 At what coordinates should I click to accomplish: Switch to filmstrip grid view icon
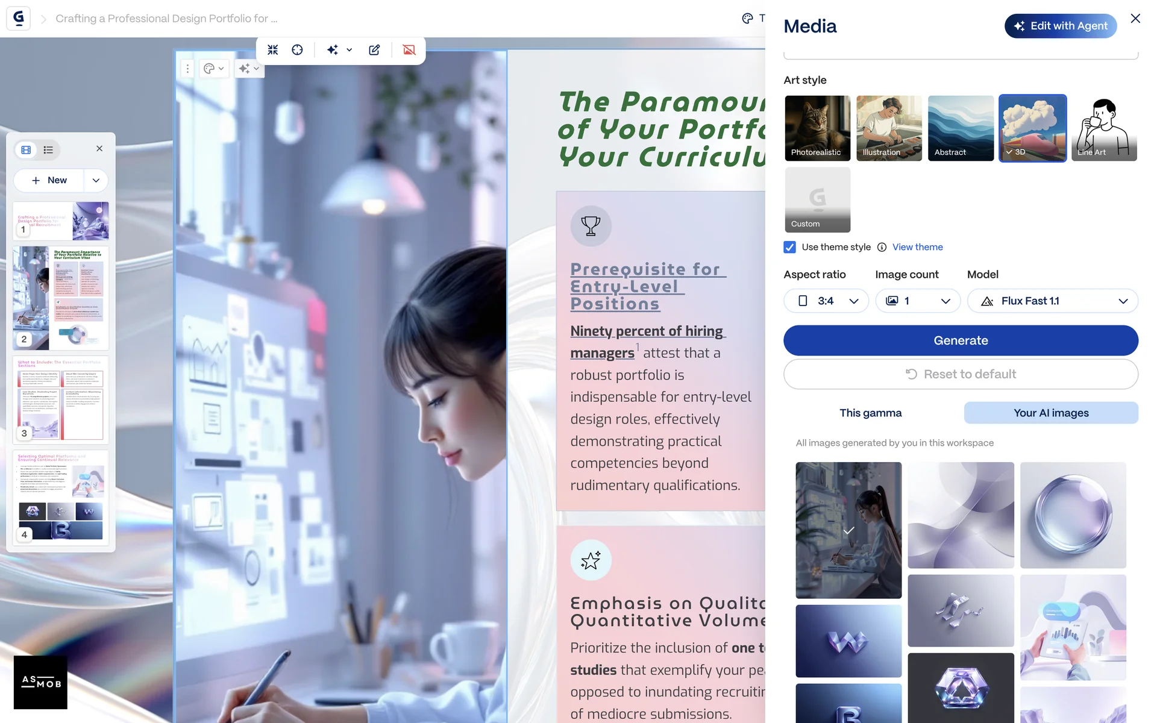point(26,150)
